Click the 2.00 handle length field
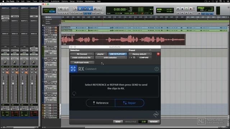 (143, 122)
